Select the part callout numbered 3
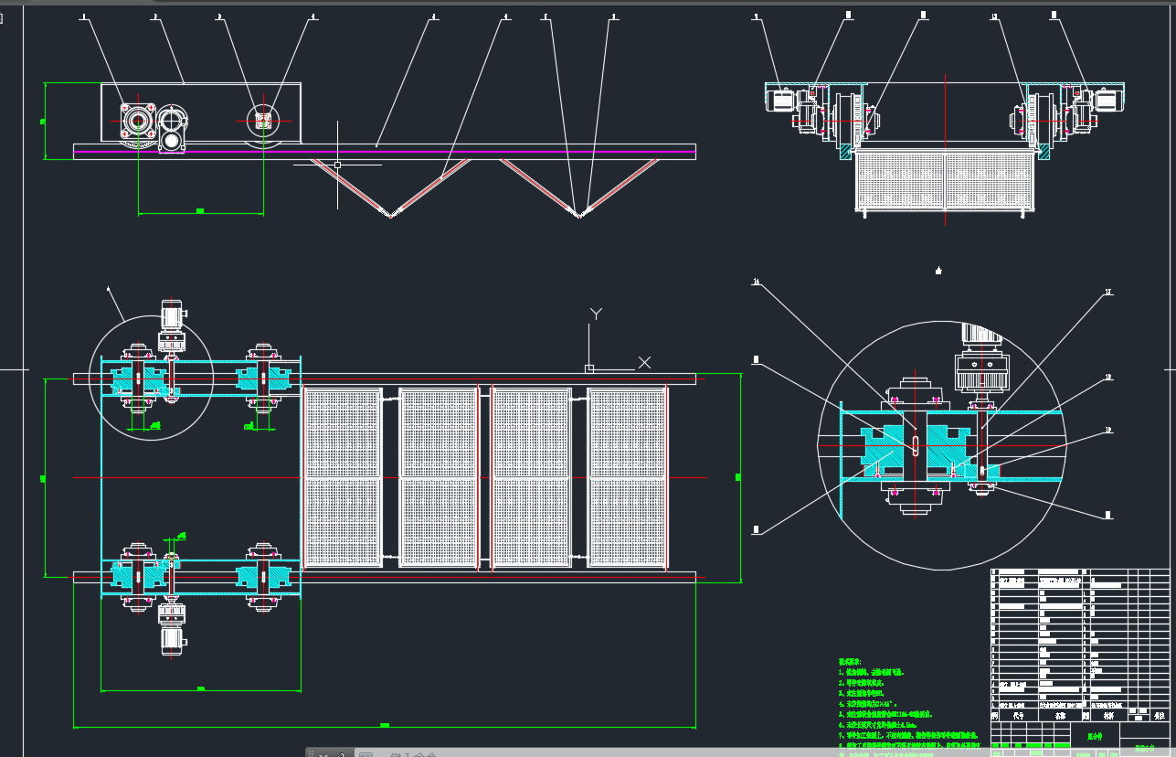 click(219, 16)
